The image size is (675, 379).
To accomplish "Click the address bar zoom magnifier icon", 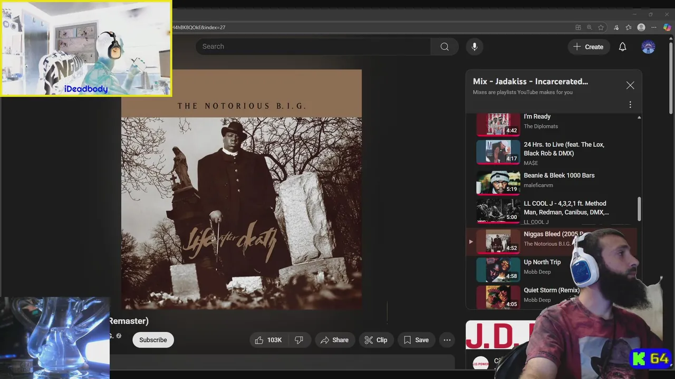I will point(590,27).
